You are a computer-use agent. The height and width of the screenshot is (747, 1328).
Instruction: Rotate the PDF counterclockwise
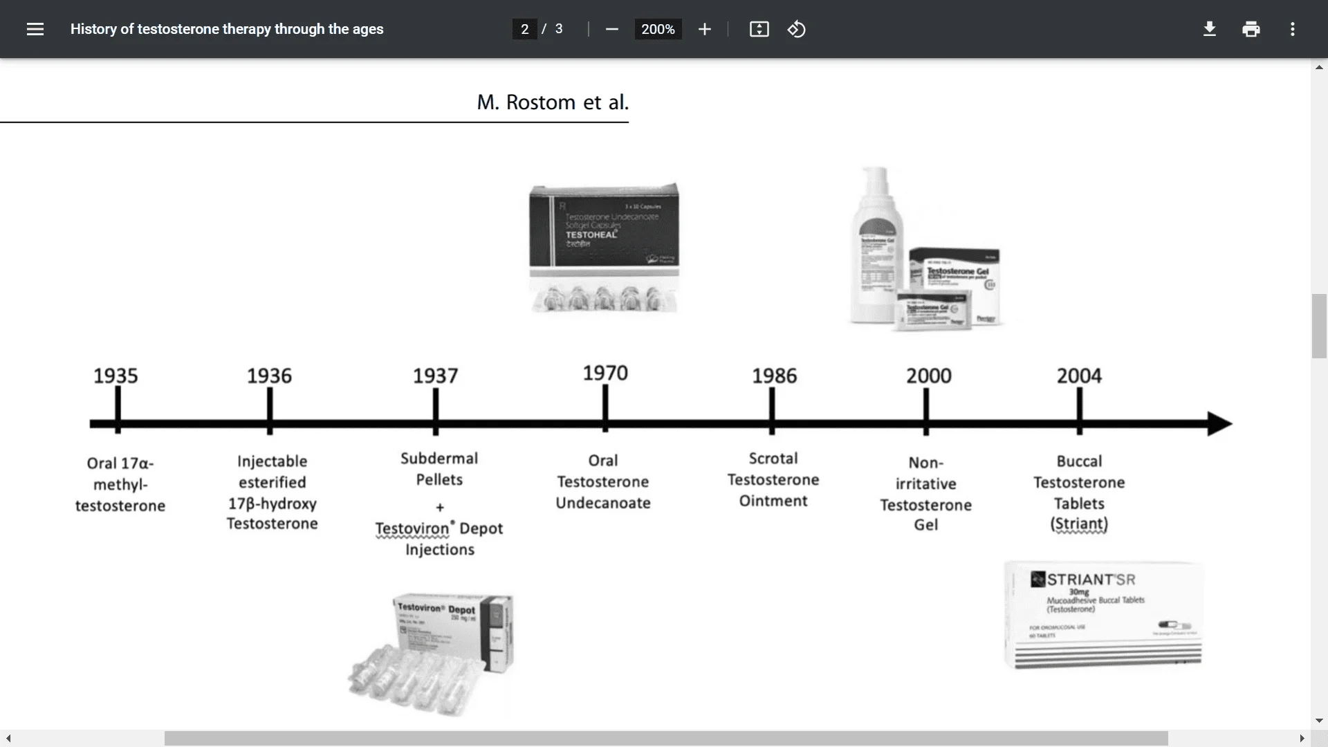pyautogui.click(x=796, y=29)
